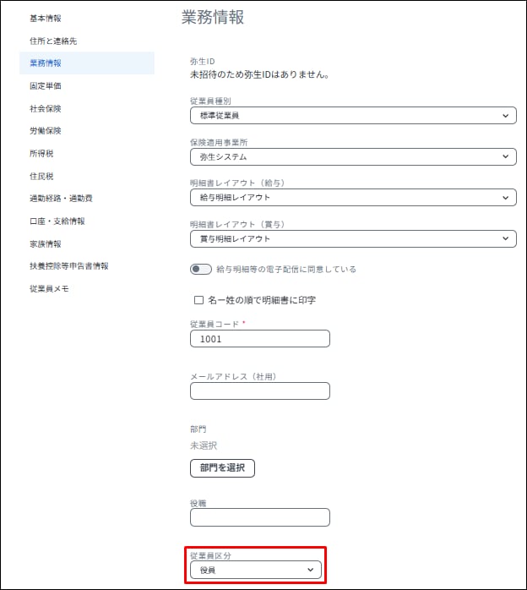Switch to 労働保険 section

pos(46,131)
